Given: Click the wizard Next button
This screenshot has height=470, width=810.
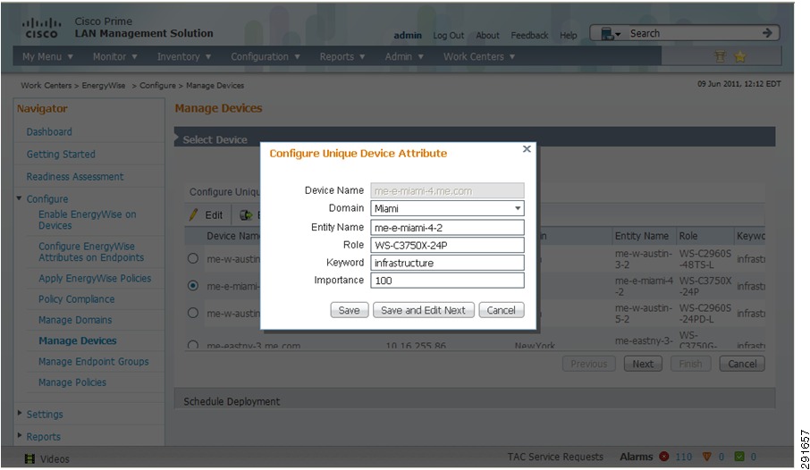Looking at the screenshot, I should coord(643,364).
